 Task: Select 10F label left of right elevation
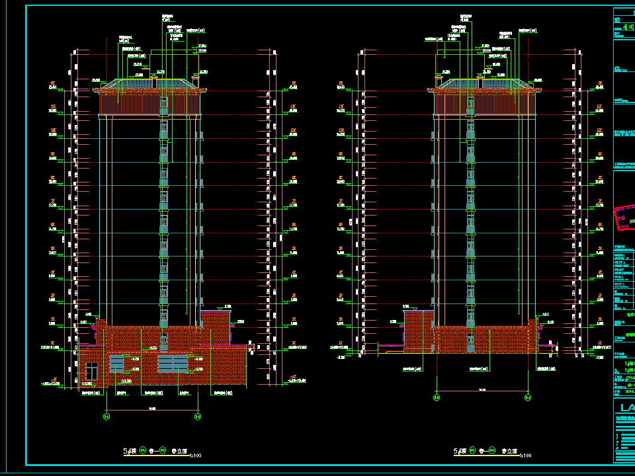(341, 130)
